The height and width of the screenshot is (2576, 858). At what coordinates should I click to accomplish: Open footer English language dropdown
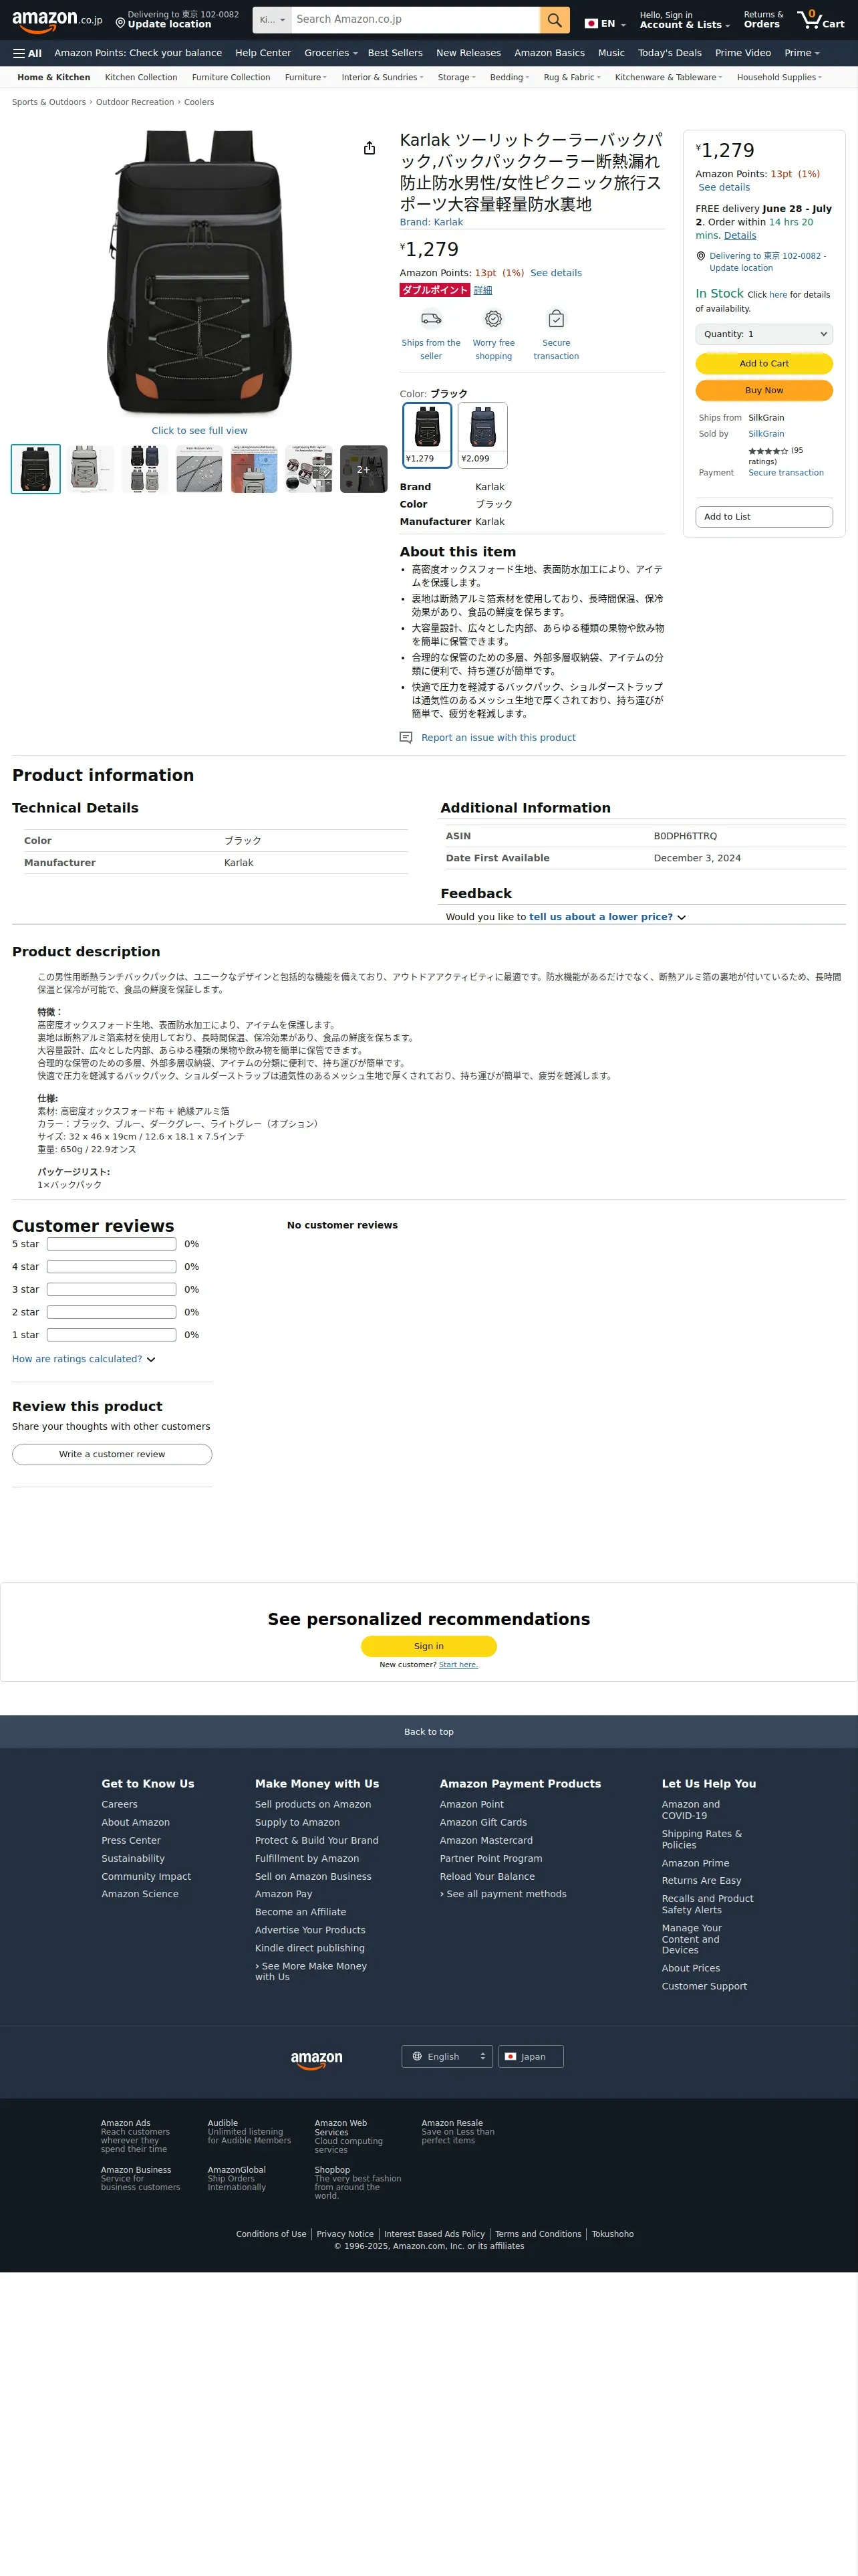pos(448,2057)
